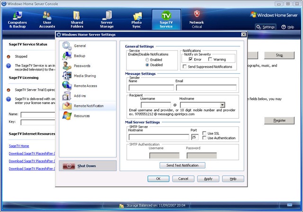The image size is (303, 212).
Task: Click the Storage Balanced status bar icon
Action: coord(121,206)
